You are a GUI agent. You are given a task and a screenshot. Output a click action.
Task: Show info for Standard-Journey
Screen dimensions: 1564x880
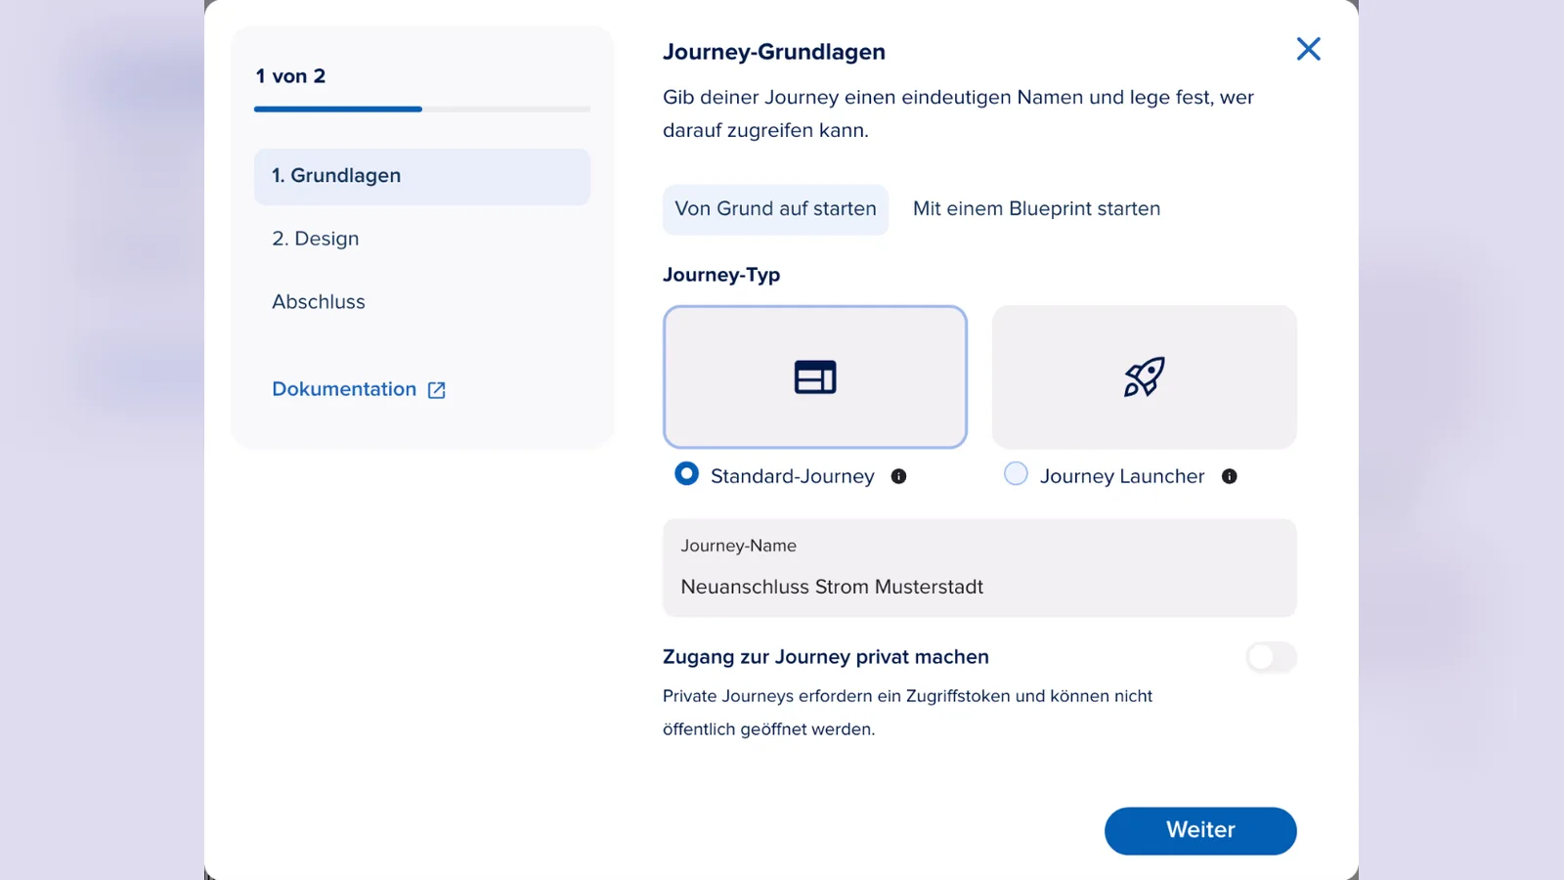point(898,476)
